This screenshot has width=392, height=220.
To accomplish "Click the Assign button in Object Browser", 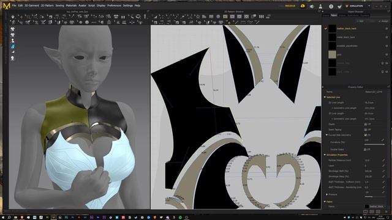I will 383,21.
